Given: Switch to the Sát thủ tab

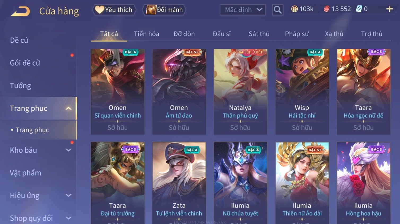Looking at the screenshot, I should (x=259, y=34).
